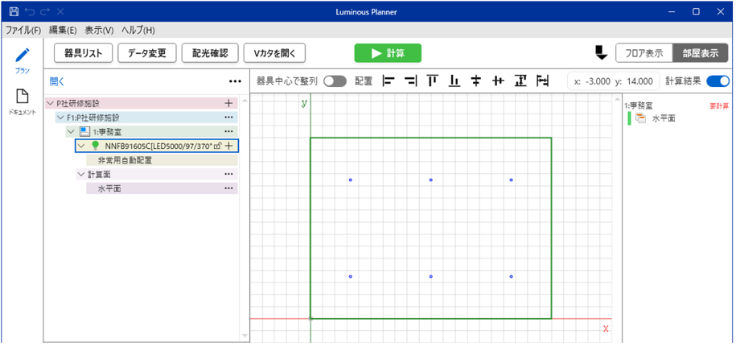Viewport: 736px width, 347px height.
Task: Click the align bottom edges icon
Action: tap(454, 81)
